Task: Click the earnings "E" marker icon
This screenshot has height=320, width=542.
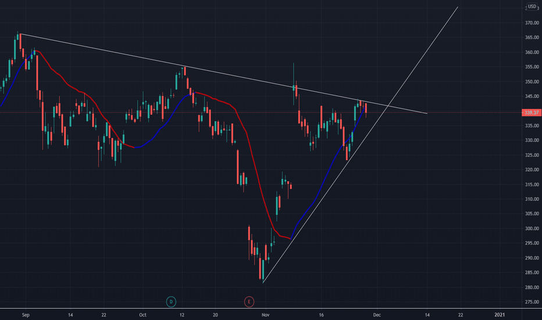Action: tap(249, 301)
